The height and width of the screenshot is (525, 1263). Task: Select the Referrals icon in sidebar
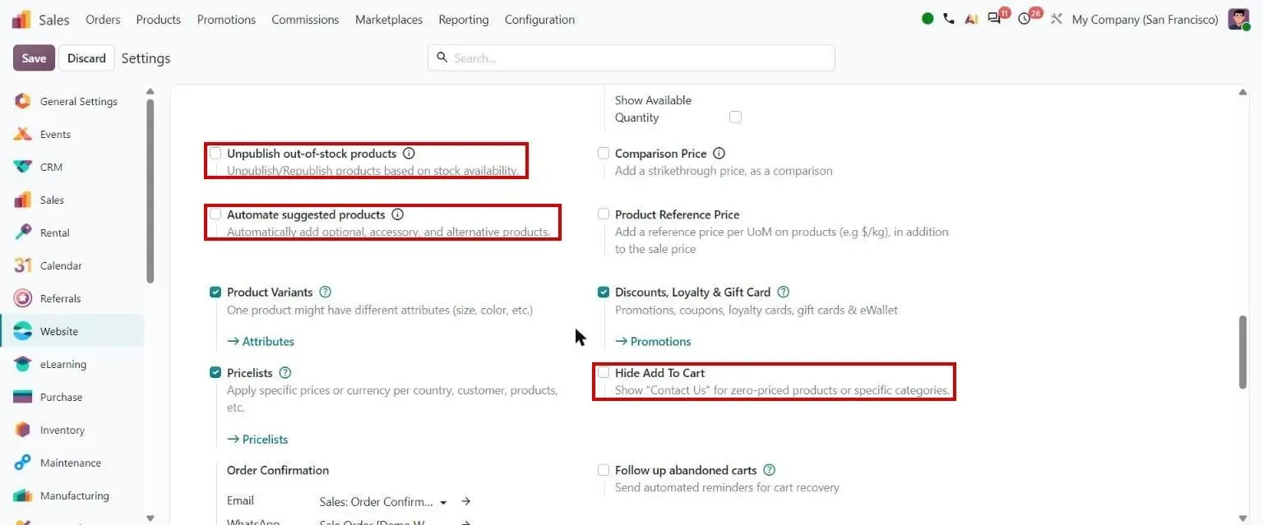click(23, 298)
